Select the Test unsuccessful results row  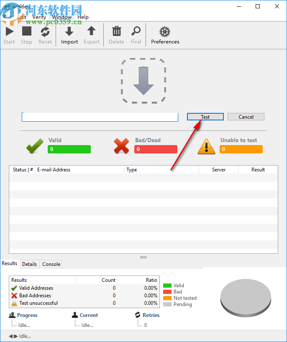(84, 303)
